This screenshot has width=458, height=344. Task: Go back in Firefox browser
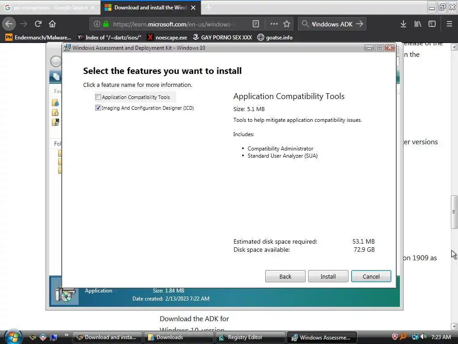point(9,24)
